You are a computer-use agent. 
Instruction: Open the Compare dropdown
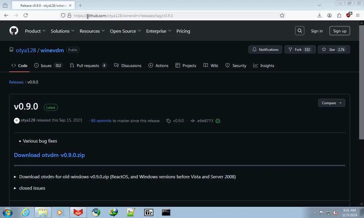point(332,103)
